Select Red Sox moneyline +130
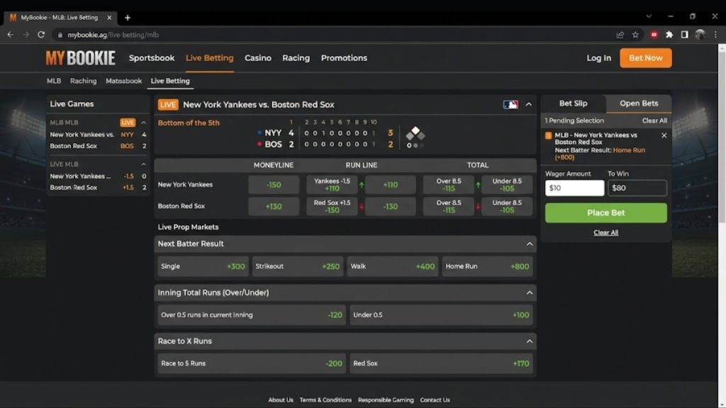The height and width of the screenshot is (408, 726). (274, 206)
